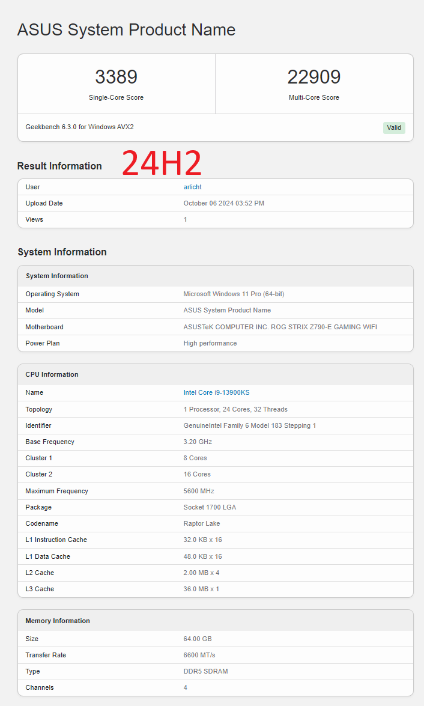Click the Base Frequency row label
The width and height of the screenshot is (424, 706).
pyautogui.click(x=49, y=442)
